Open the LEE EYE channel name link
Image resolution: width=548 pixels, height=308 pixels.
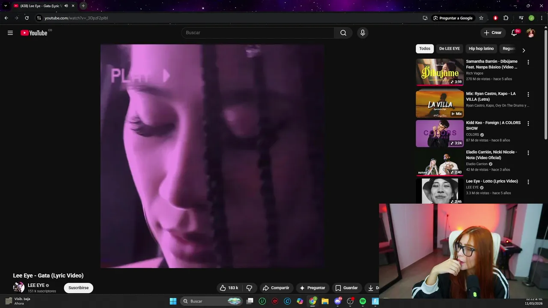[x=36, y=285]
